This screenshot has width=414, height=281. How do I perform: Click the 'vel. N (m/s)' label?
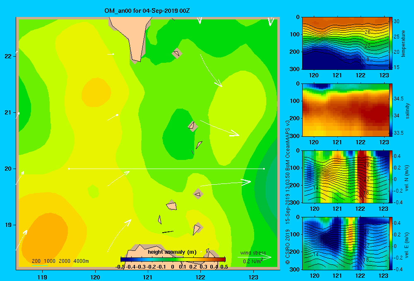pyautogui.click(x=407, y=178)
